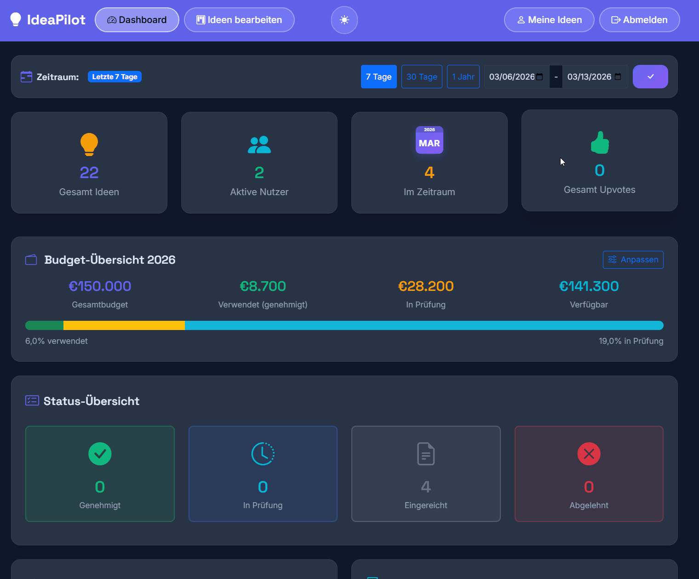Click the thumbs-up icon above Gesamt Upvotes
This screenshot has height=579, width=699.
(x=599, y=142)
